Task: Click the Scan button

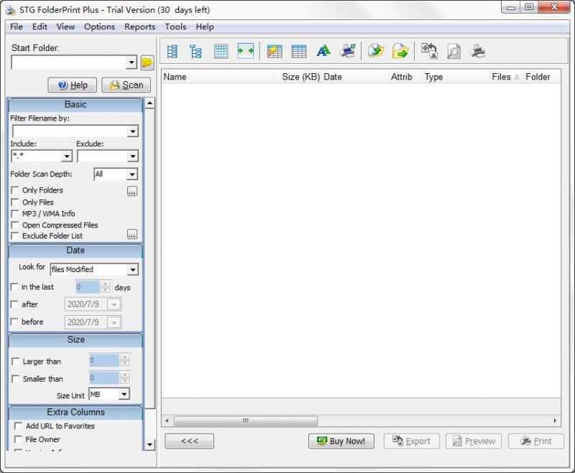Action: pyautogui.click(x=126, y=85)
